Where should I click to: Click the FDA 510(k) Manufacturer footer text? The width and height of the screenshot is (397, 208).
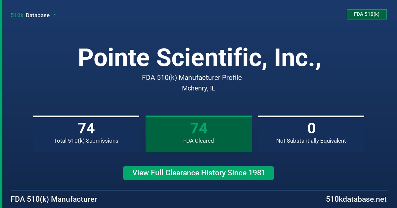pyautogui.click(x=54, y=199)
